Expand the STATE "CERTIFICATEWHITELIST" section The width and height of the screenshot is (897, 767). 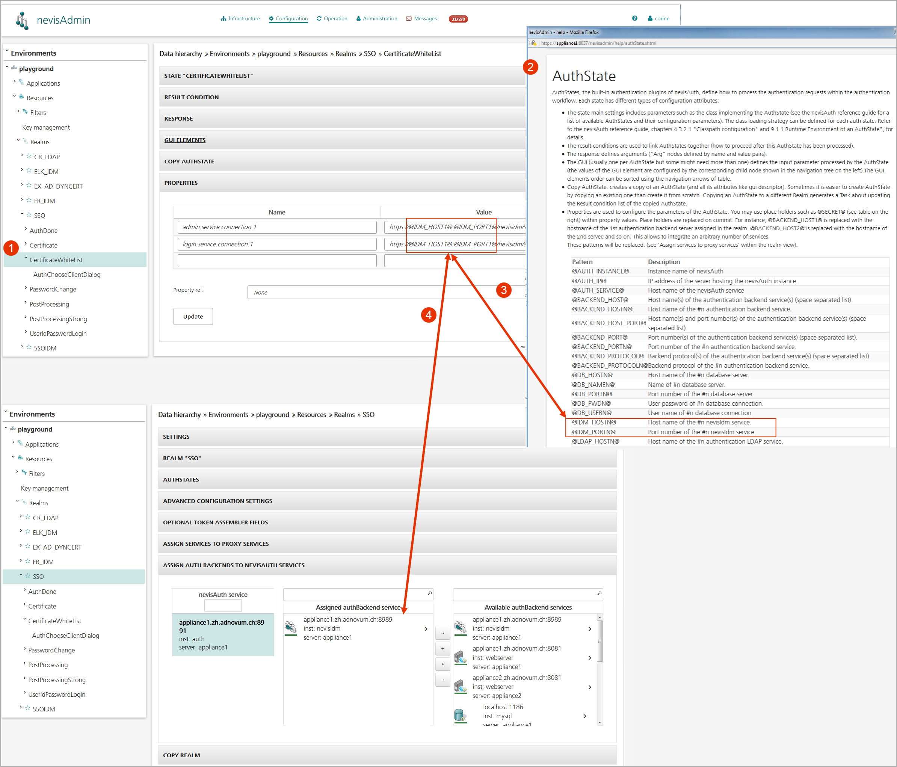coord(343,76)
